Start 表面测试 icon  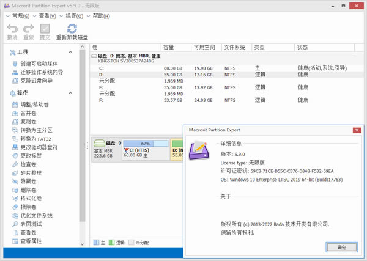(15, 224)
